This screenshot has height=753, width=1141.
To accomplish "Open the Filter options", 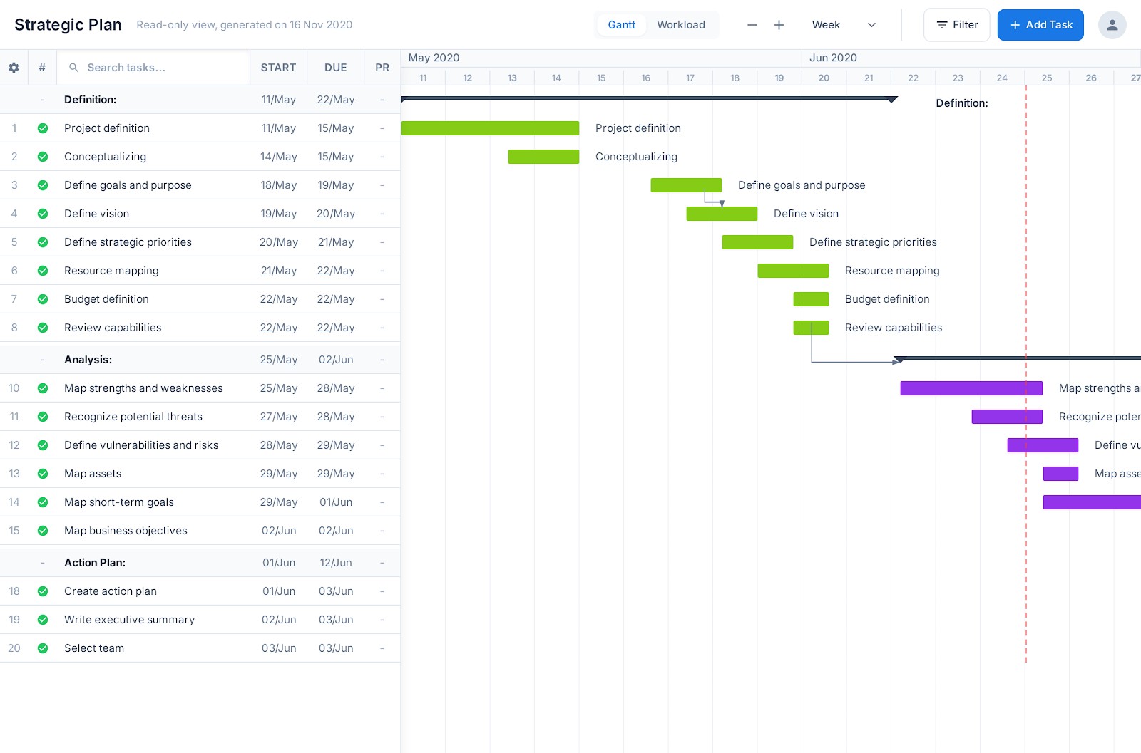I will pyautogui.click(x=956, y=24).
